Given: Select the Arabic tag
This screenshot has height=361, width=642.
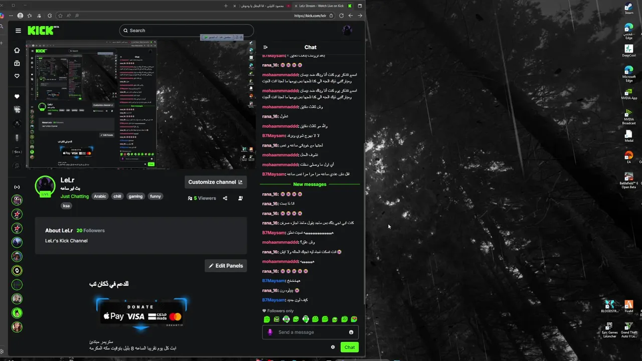Looking at the screenshot, I should pyautogui.click(x=100, y=197).
